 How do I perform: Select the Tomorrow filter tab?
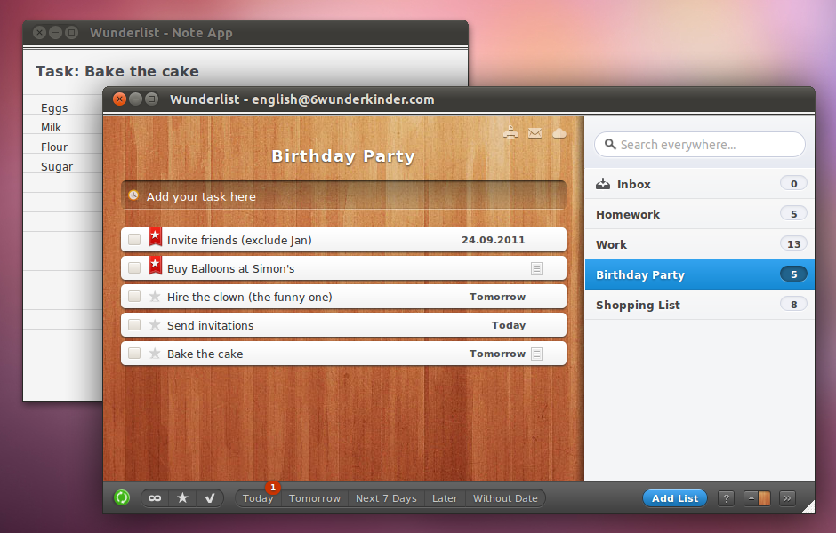click(315, 498)
